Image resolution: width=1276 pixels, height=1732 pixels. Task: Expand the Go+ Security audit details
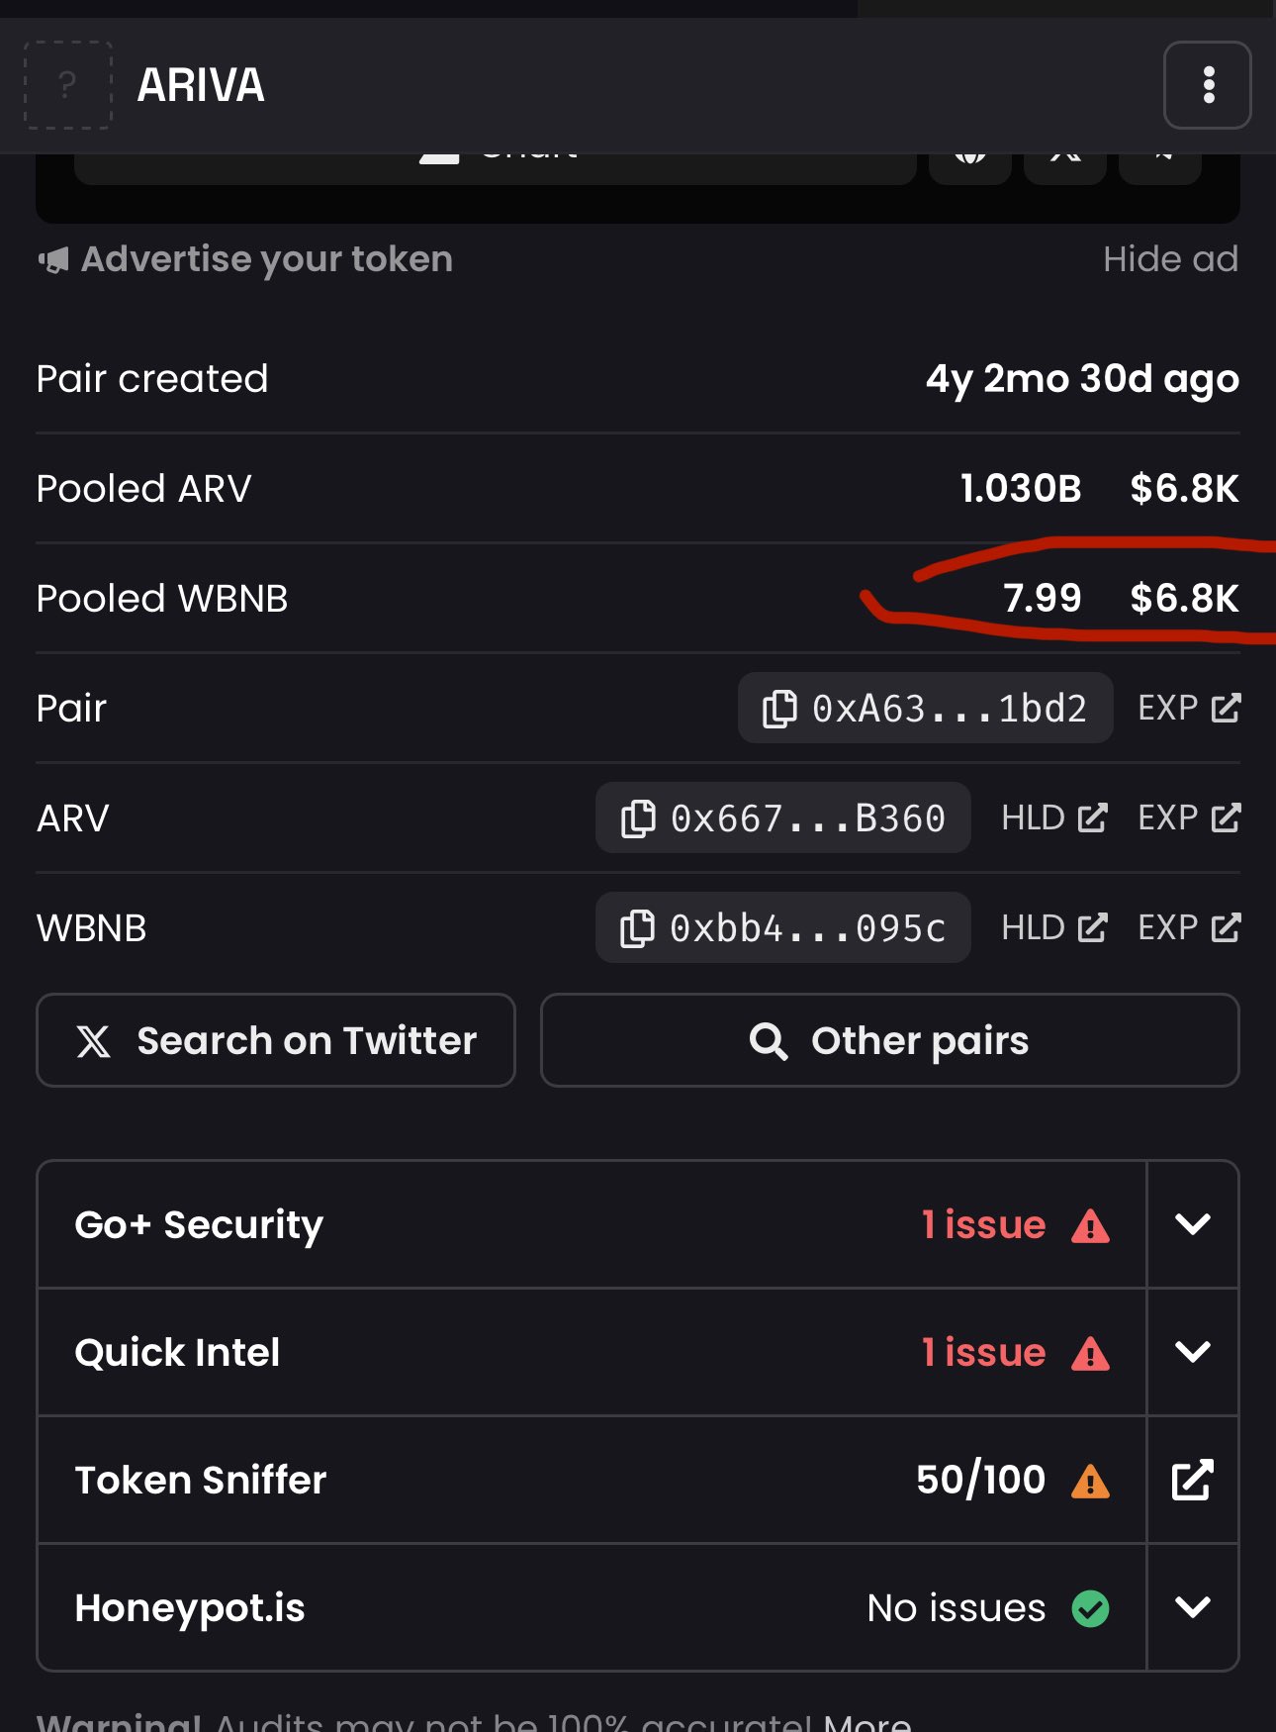[x=1192, y=1224]
